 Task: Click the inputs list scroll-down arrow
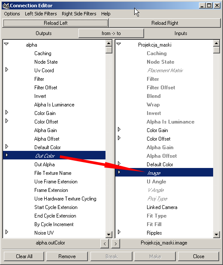[x=217, y=234]
